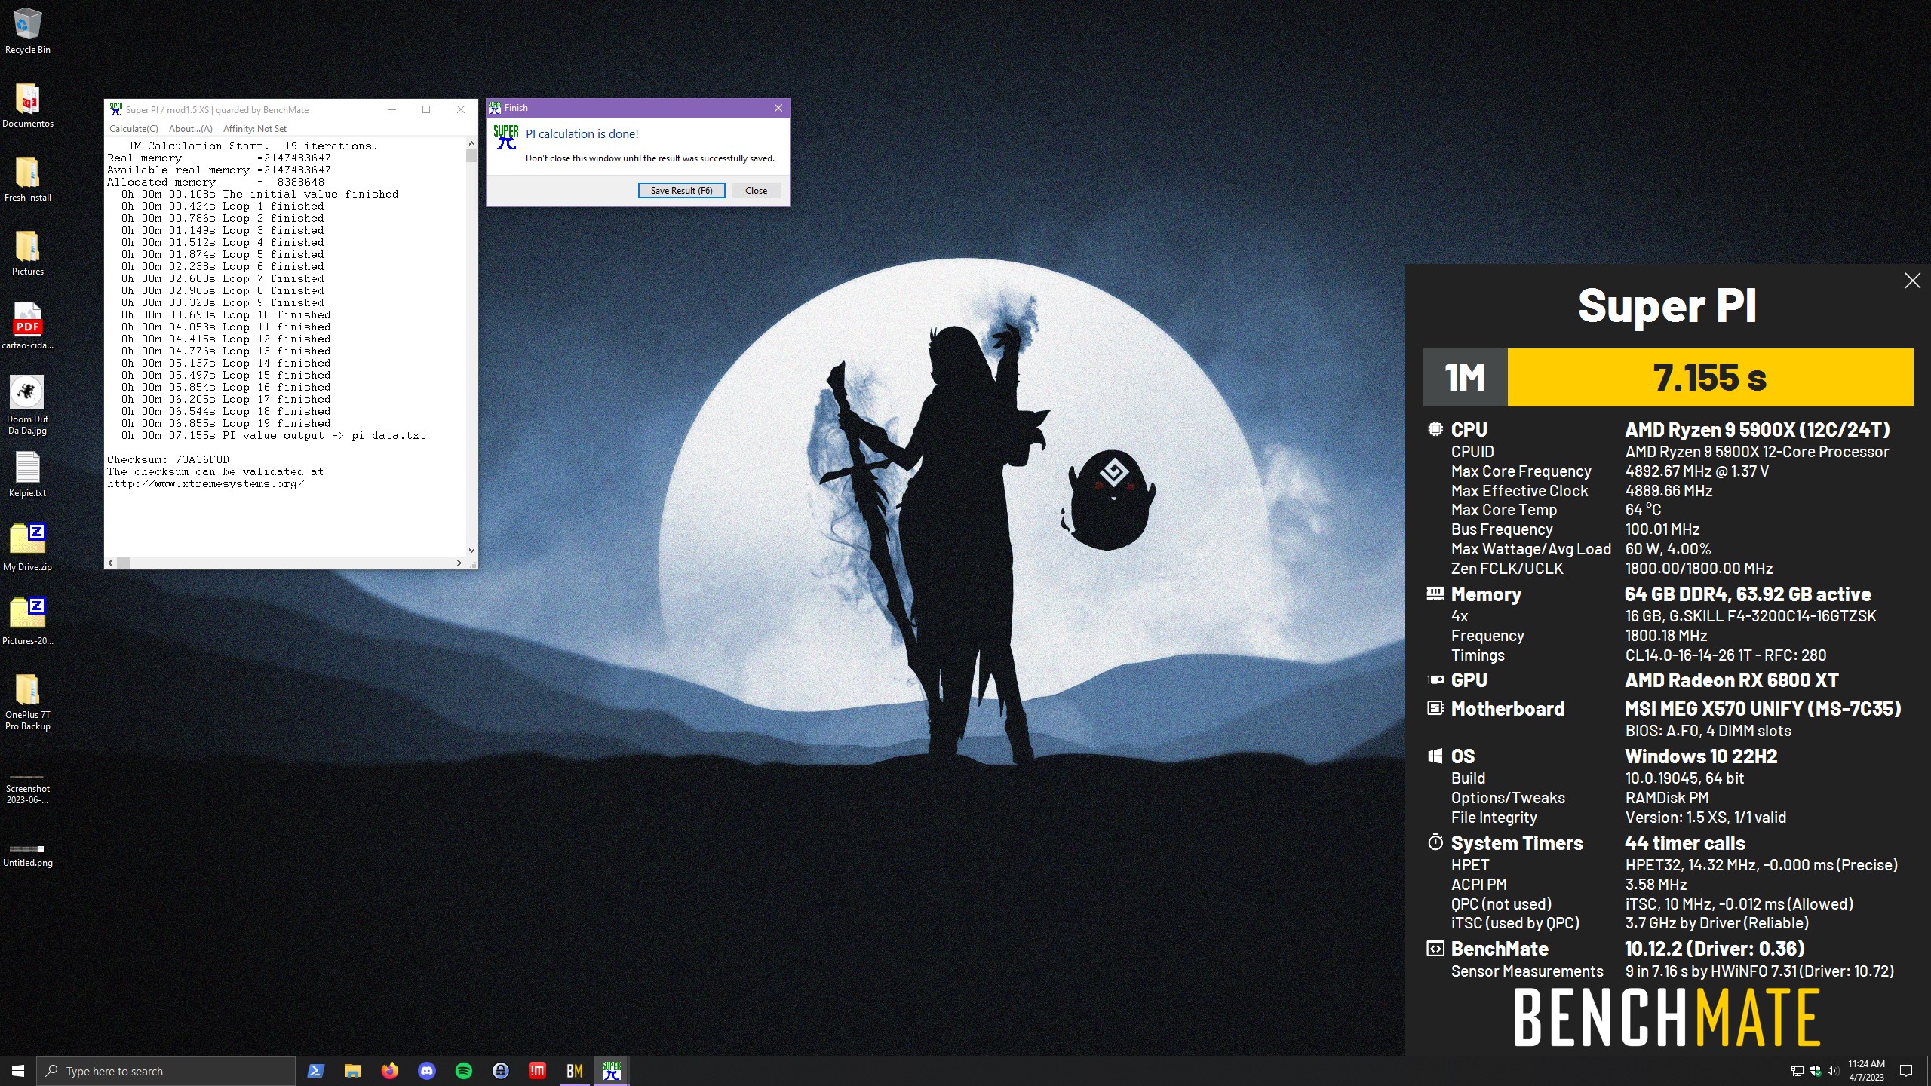
Task: Open Windows Security shield tray icon
Action: click(x=1816, y=1072)
